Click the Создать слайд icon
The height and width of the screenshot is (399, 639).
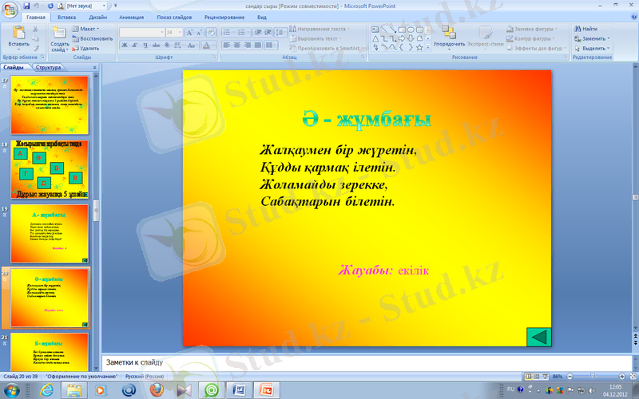(59, 34)
